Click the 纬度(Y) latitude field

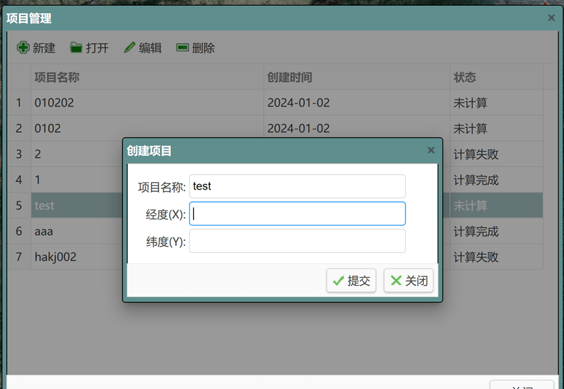point(297,241)
